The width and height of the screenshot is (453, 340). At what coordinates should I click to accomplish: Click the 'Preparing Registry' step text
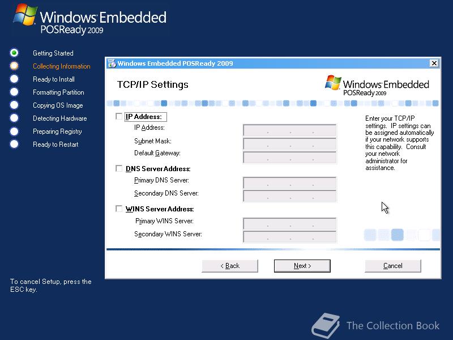[57, 131]
